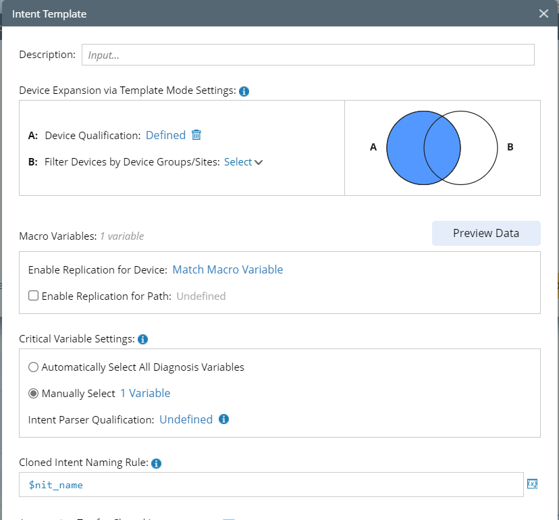Click info icon next to Cloned Intent Naming Rule
Screen dimensions: 559x520
point(157,463)
